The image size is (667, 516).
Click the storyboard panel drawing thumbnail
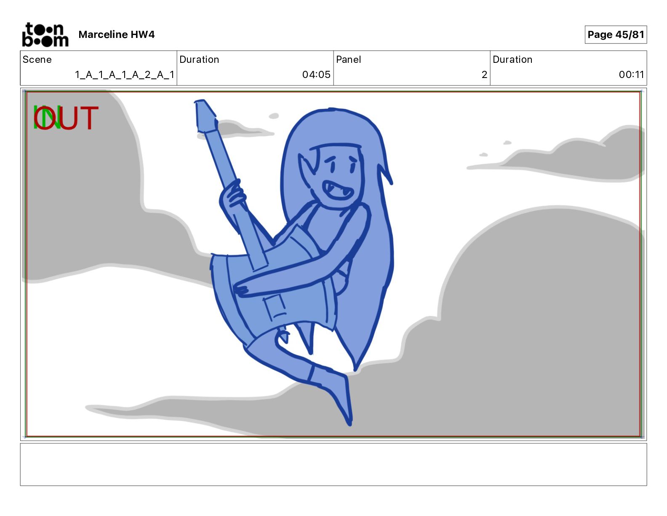click(333, 264)
